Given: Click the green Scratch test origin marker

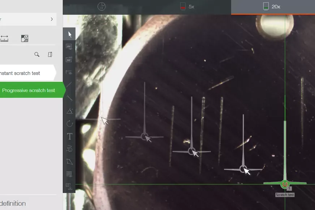Looking at the screenshot, I should click(x=285, y=184).
